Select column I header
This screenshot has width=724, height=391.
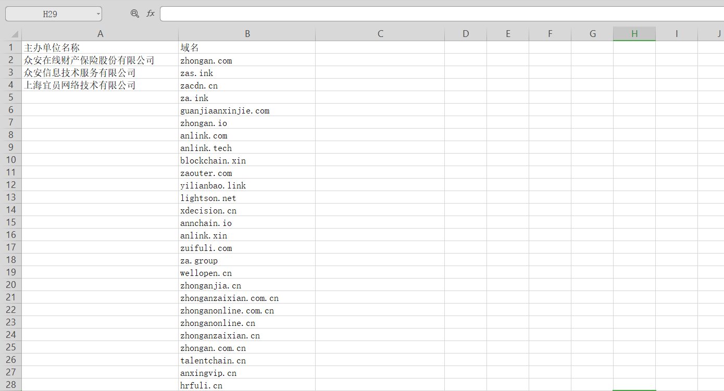(677, 34)
